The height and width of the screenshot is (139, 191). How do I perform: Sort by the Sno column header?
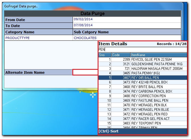[105, 55]
